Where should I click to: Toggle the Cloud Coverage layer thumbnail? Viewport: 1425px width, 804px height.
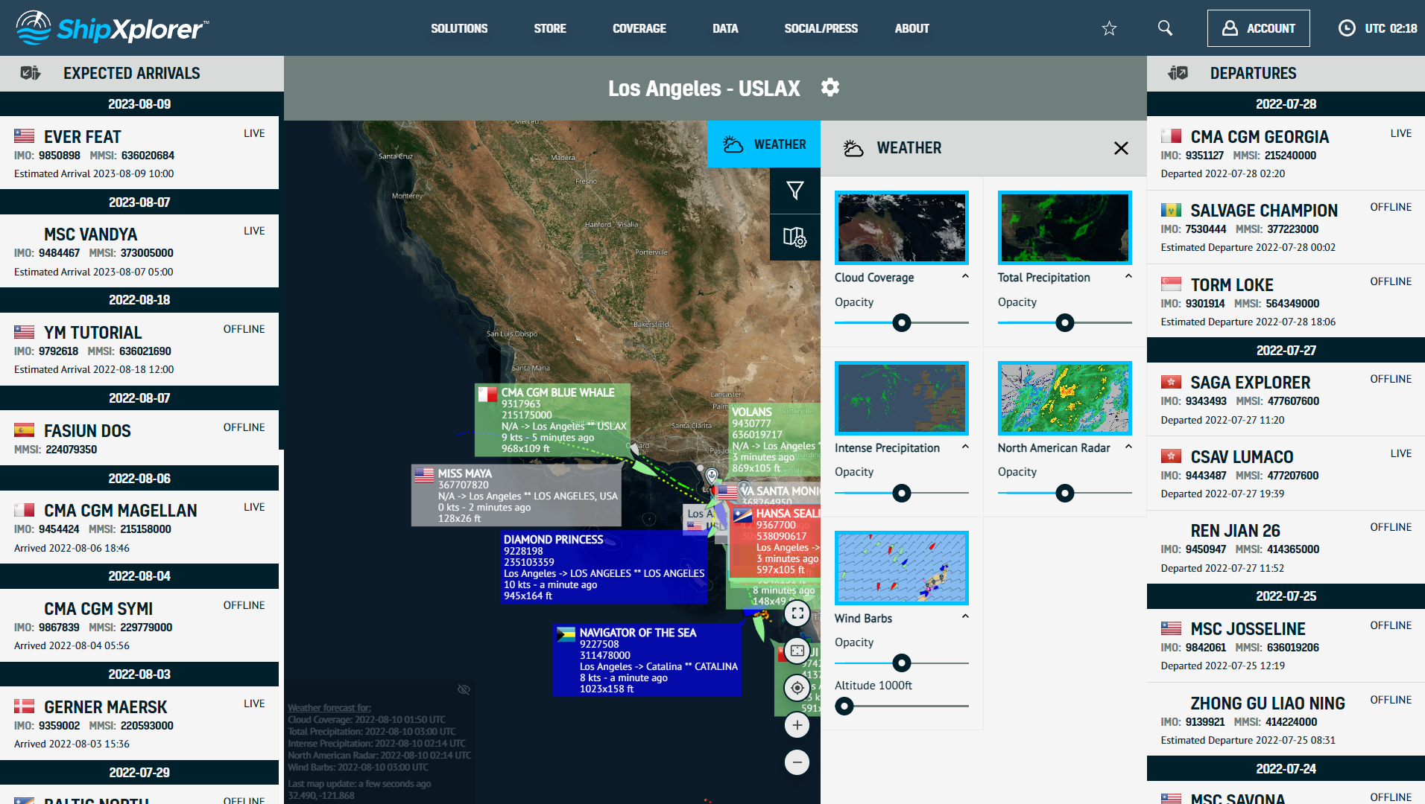901,228
